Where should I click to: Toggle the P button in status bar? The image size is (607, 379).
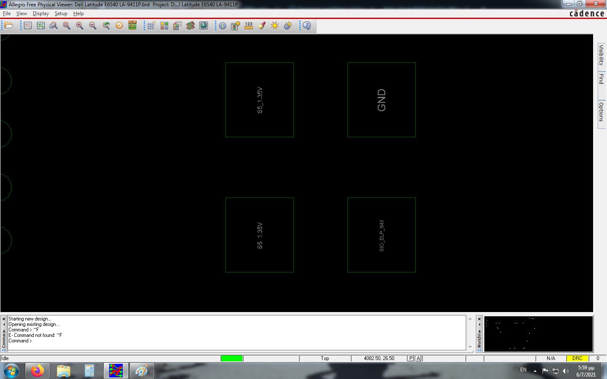coord(411,358)
